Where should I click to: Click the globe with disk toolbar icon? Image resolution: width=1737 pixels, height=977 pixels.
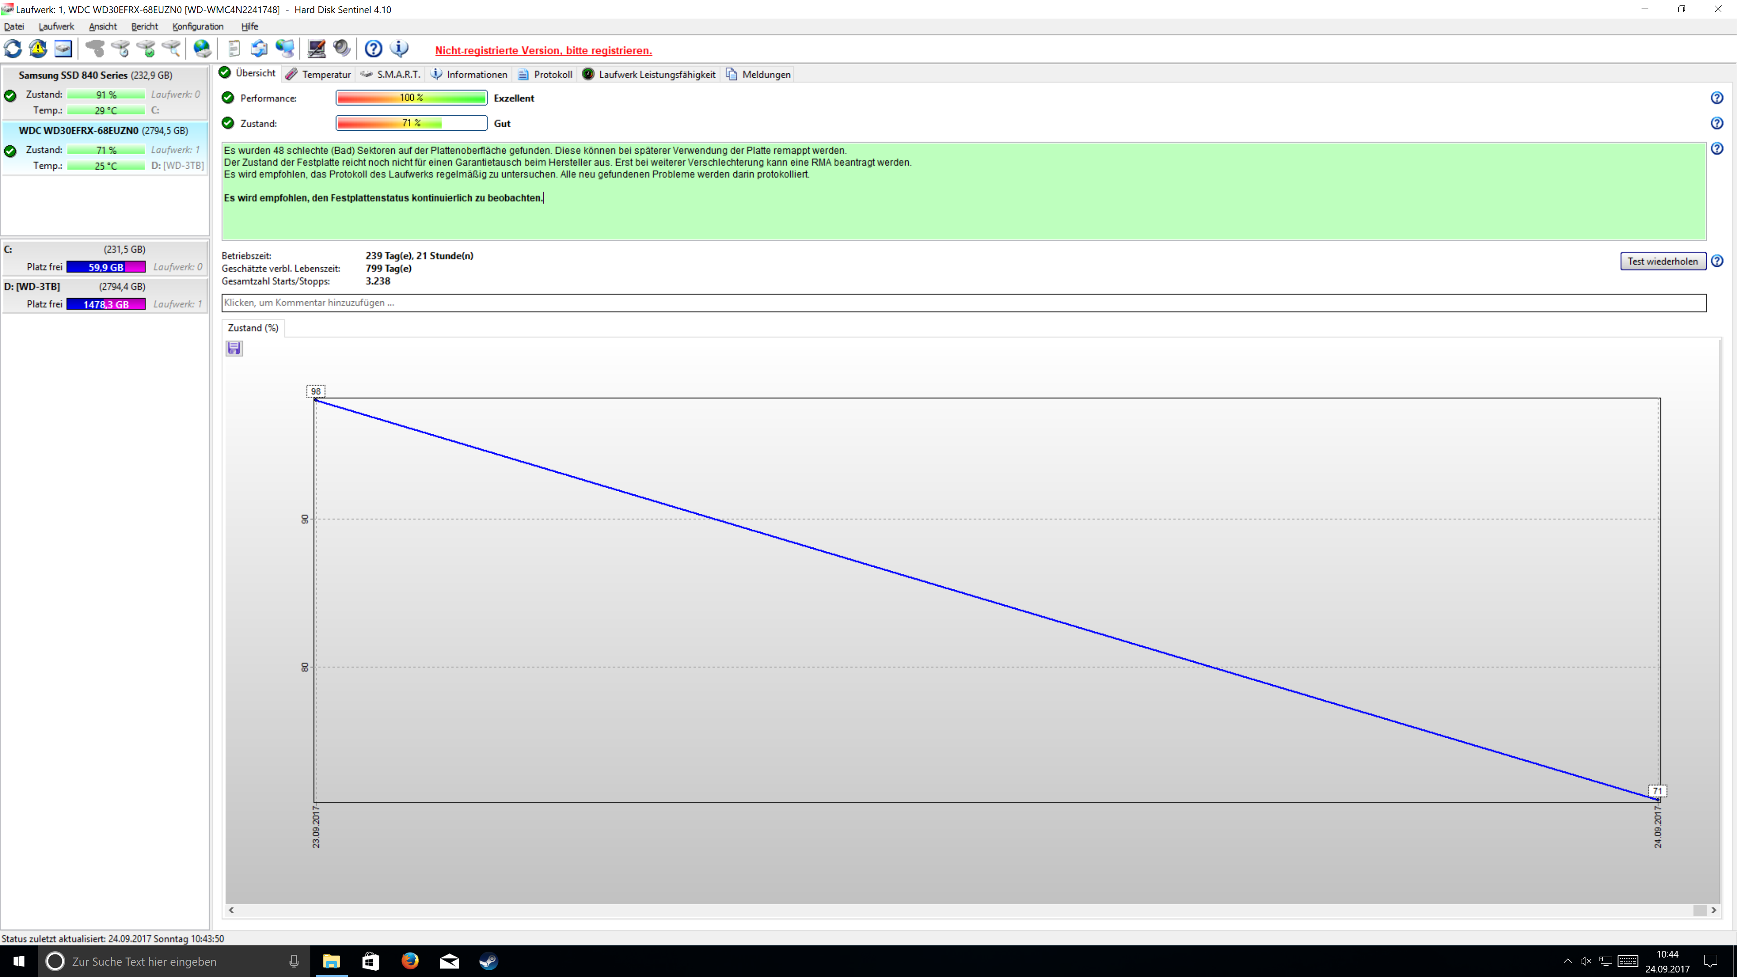[202, 48]
